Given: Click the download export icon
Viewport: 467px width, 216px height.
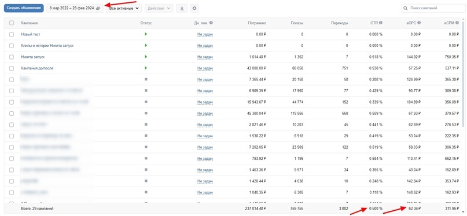Looking at the screenshot, I should (182, 8).
